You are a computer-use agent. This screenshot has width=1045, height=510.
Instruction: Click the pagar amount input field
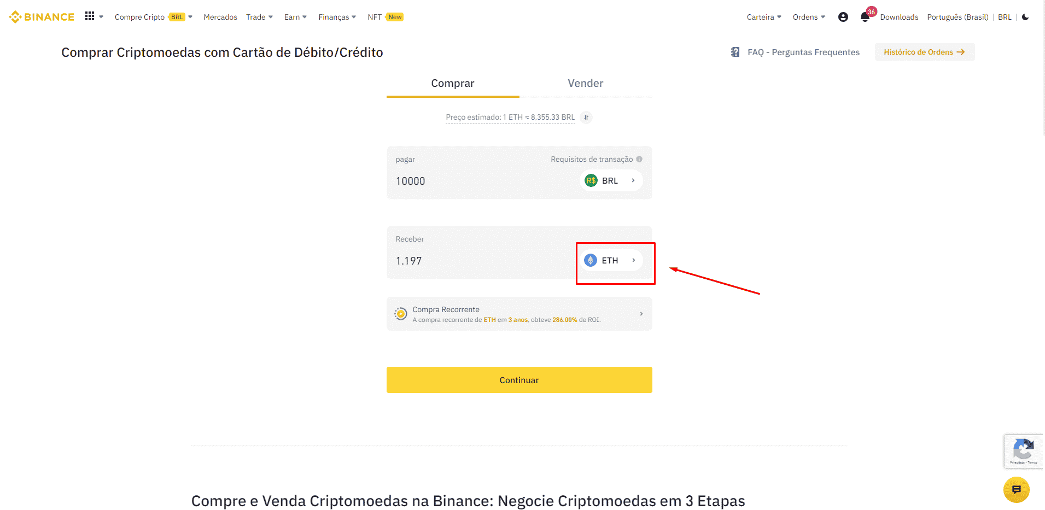pos(481,181)
